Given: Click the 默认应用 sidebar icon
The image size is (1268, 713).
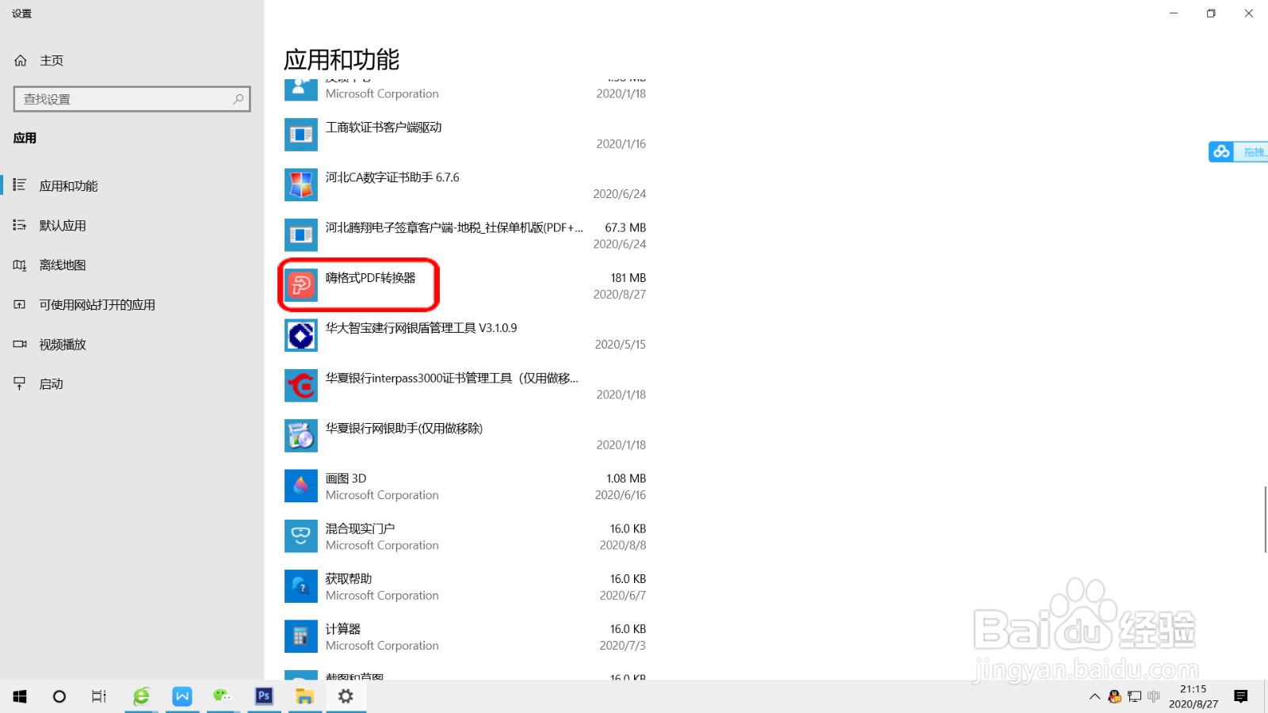Looking at the screenshot, I should point(20,225).
